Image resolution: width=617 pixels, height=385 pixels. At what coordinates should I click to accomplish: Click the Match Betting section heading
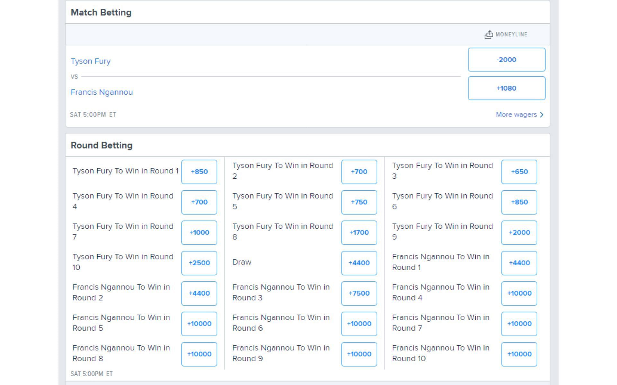101,13
